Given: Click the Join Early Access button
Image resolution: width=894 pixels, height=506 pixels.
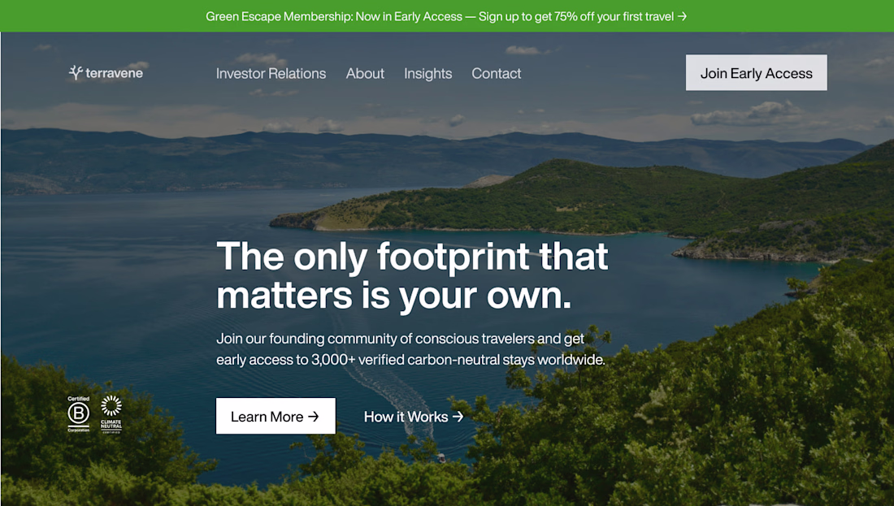Looking at the screenshot, I should (756, 72).
